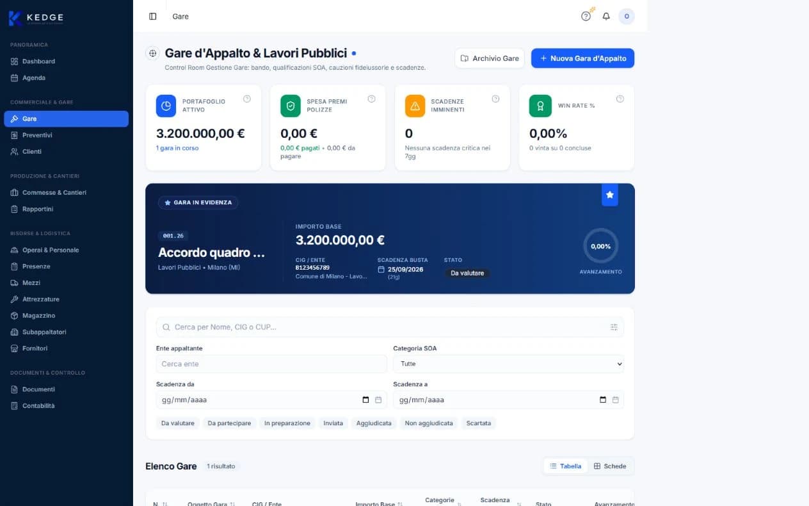Show help for Portafoglio Attivo card
Screen dimensions: 809x506
pyautogui.click(x=247, y=99)
